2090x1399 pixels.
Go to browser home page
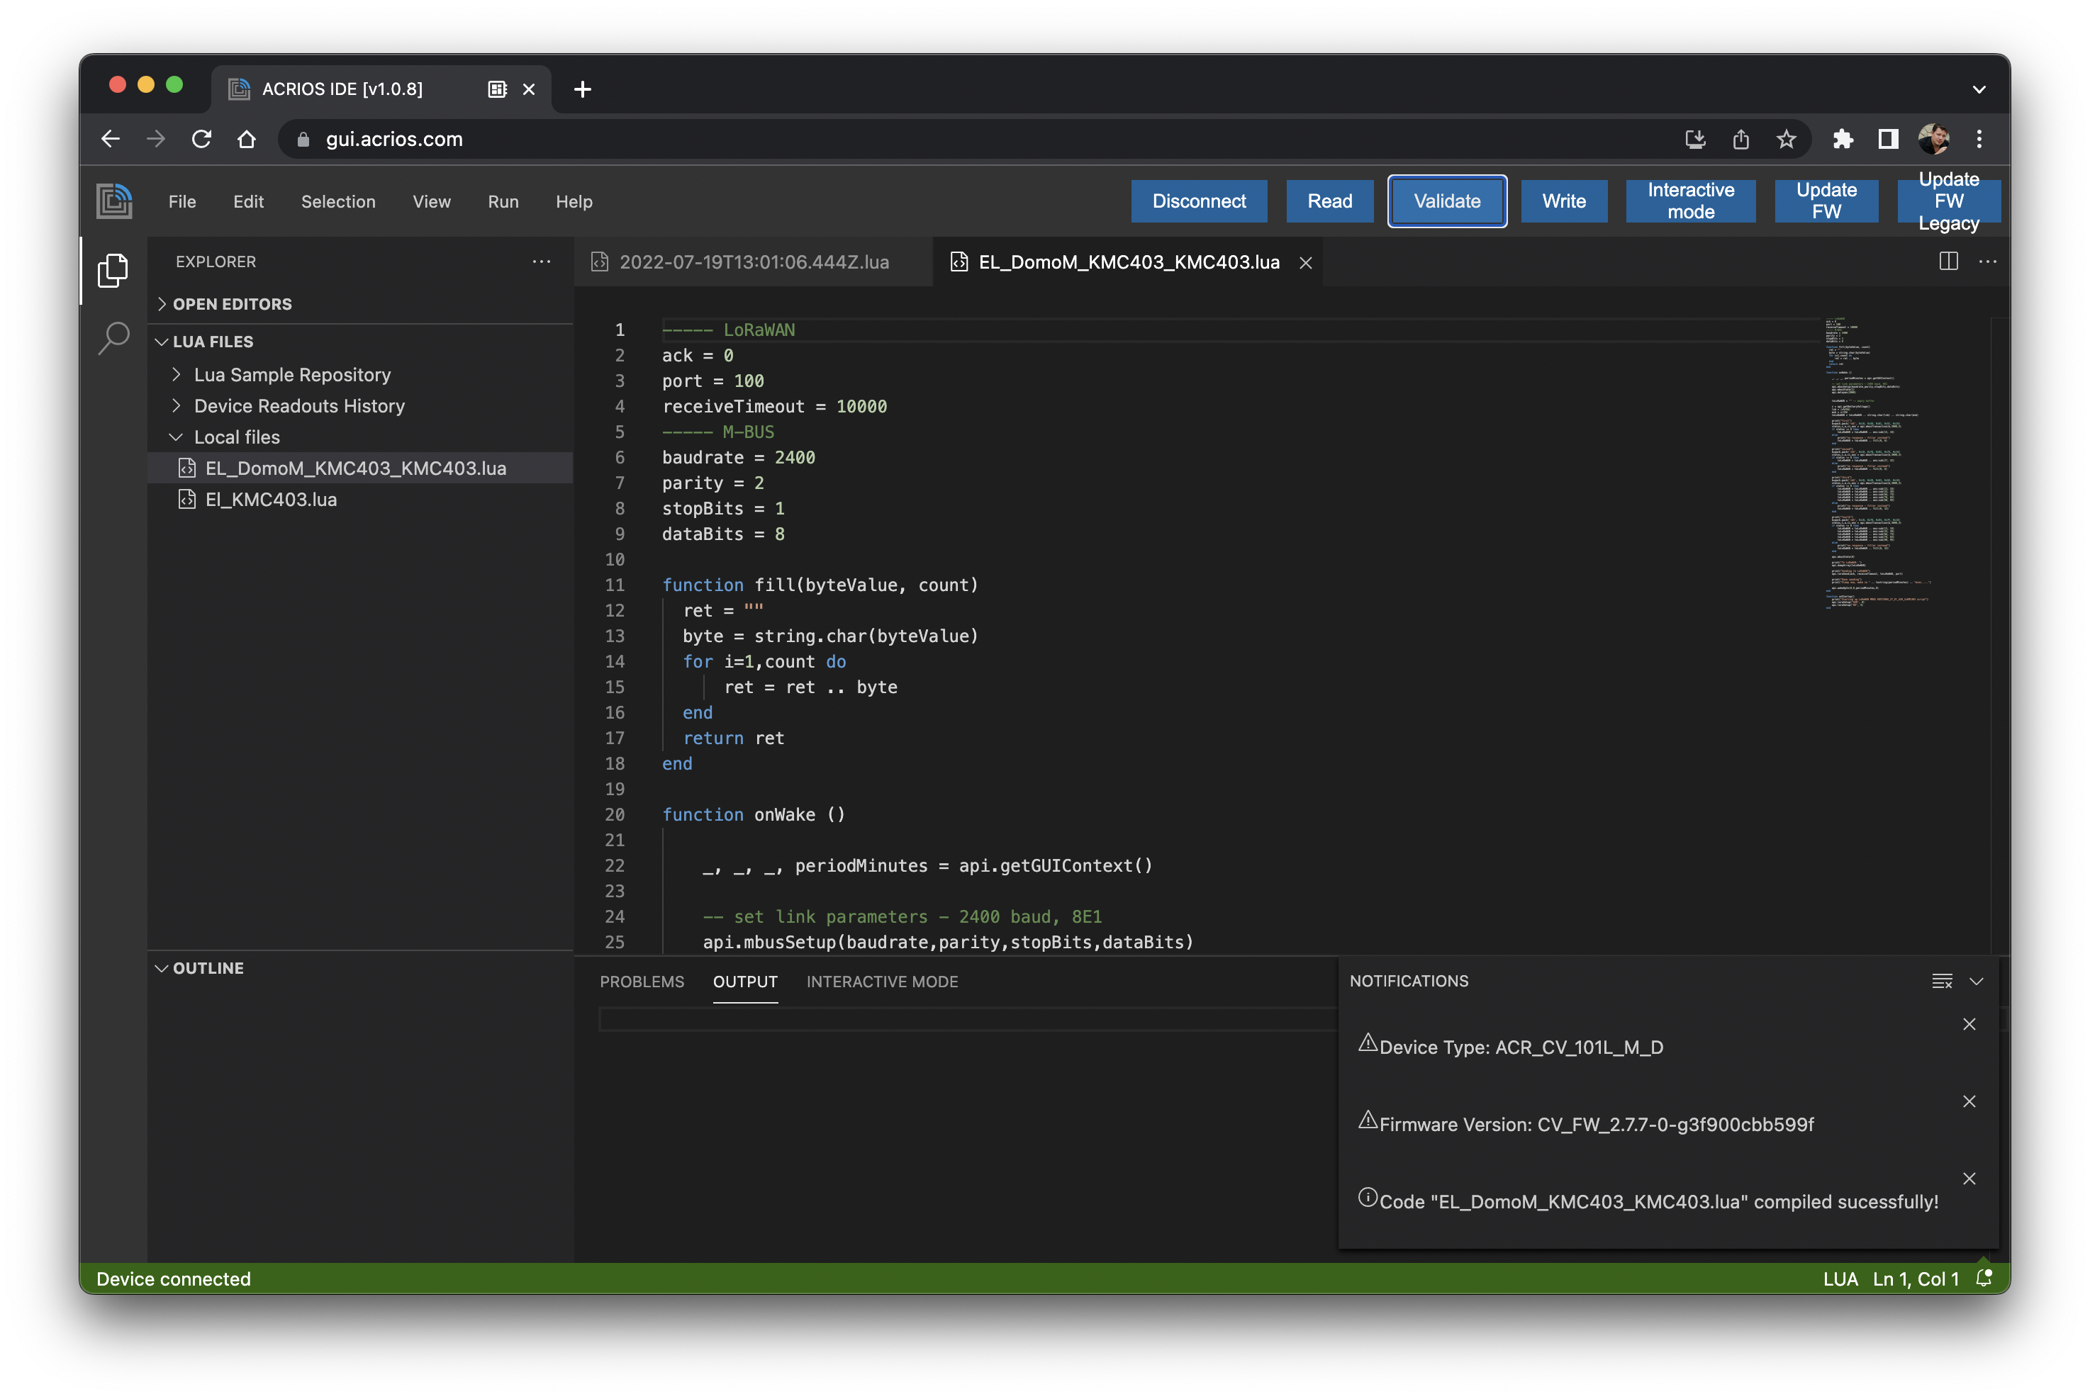[x=246, y=138]
